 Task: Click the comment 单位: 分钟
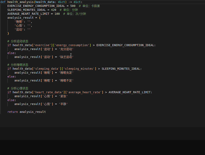tap(69, 10)
